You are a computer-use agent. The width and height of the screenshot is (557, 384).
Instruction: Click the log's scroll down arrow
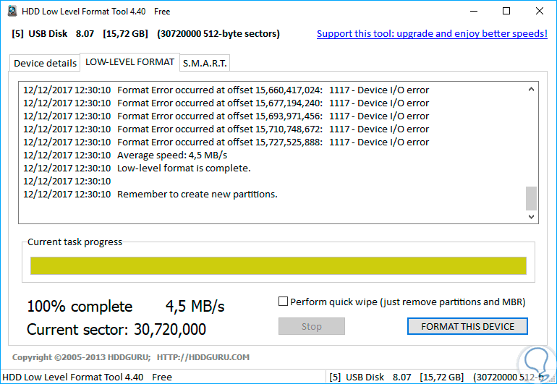click(x=532, y=216)
